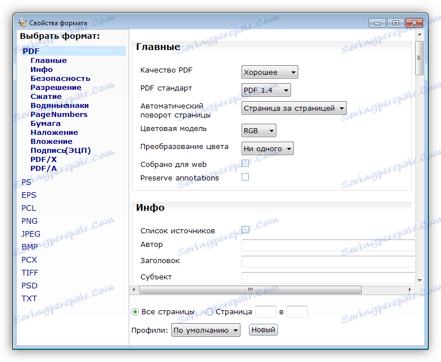The image size is (441, 362).
Task: Choose the PNG format
Action: (30, 221)
